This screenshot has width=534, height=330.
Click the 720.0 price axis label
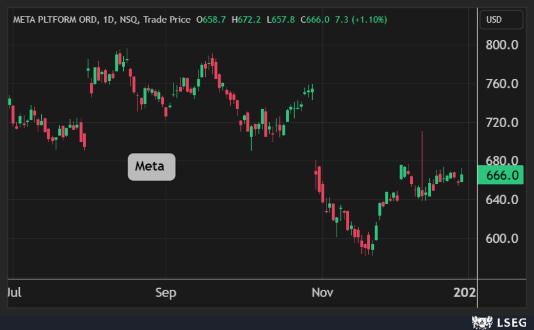501,123
